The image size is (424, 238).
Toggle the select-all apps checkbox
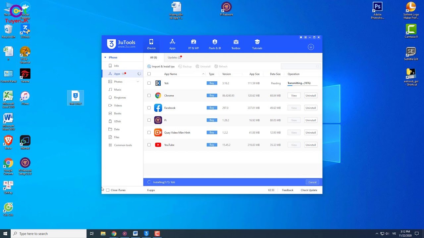click(149, 74)
